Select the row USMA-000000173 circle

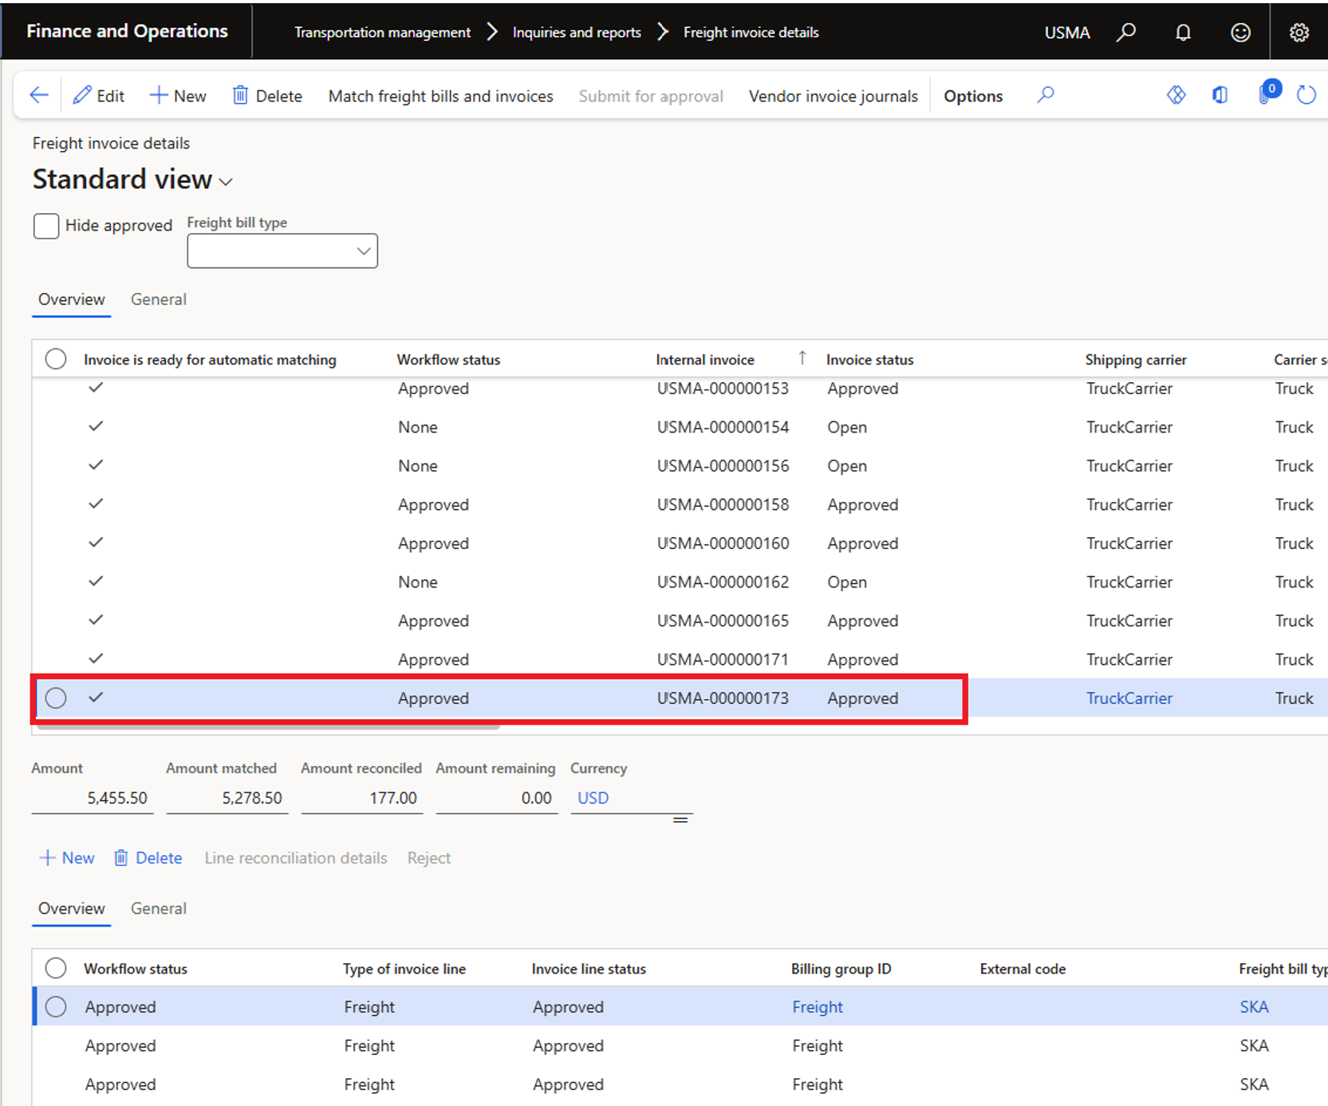(56, 698)
